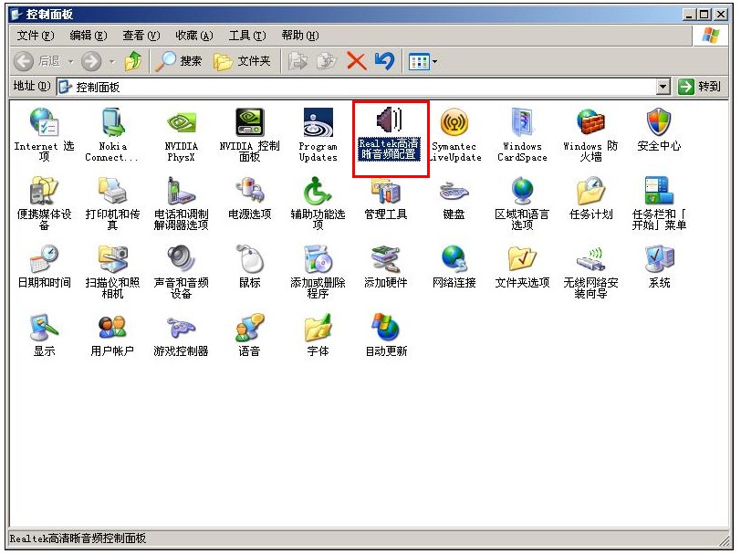Viewport: 741px width, 554px height.
Task: Open 管理工具 item
Action: (386, 198)
